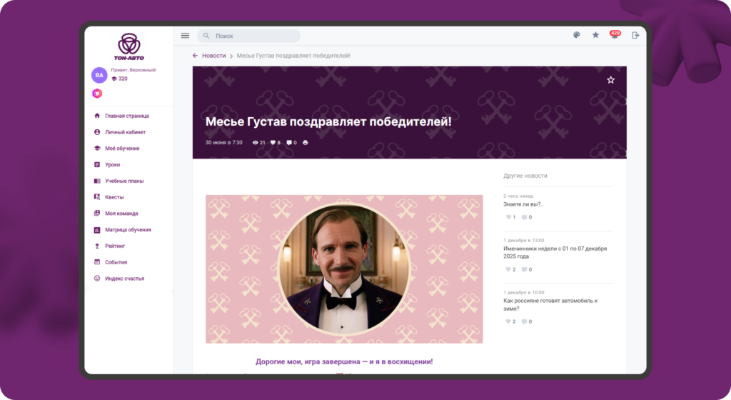Collapse sidebar with hamburger menu button
The image size is (731, 400).
click(185, 36)
